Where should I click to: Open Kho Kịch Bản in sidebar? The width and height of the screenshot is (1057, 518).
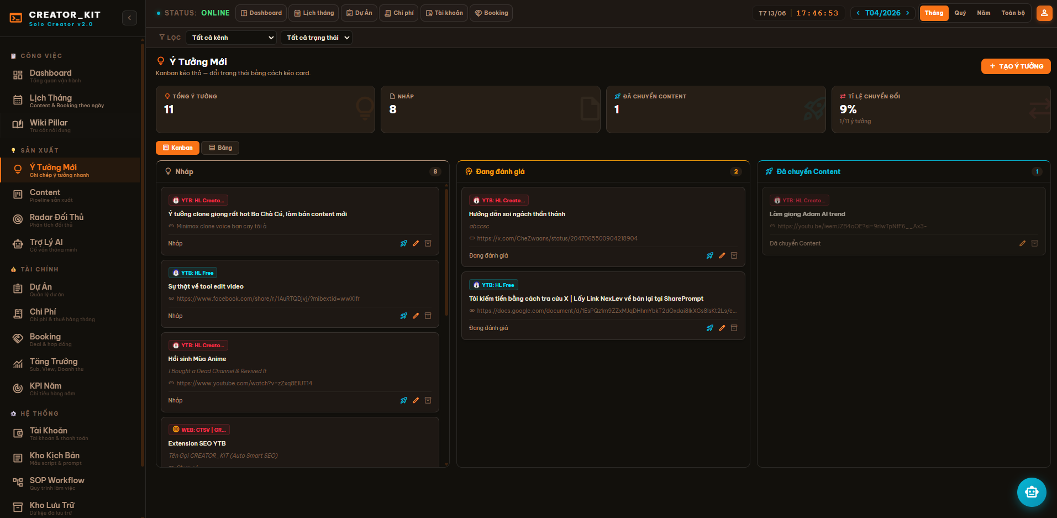70,458
